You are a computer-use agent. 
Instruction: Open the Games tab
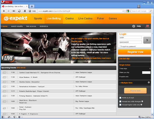click(113, 19)
